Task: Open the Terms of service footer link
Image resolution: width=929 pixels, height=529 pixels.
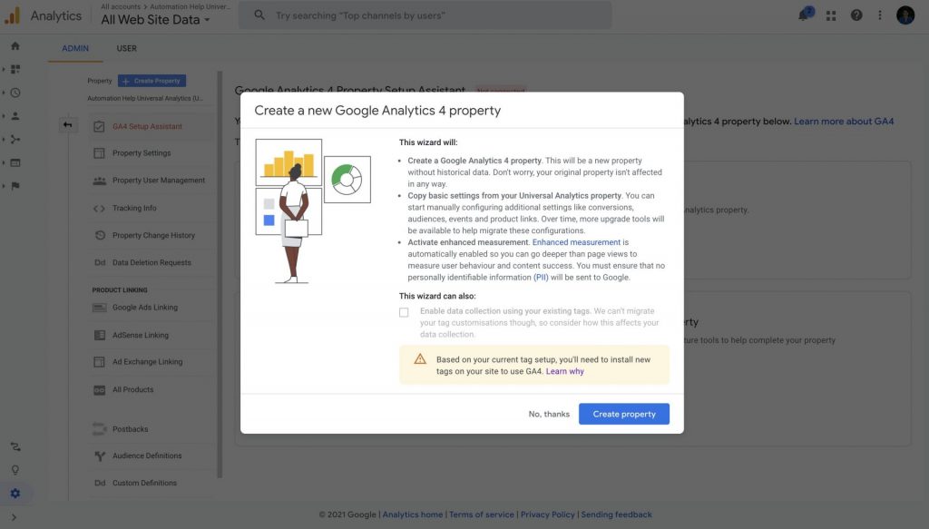Action: coord(481,514)
